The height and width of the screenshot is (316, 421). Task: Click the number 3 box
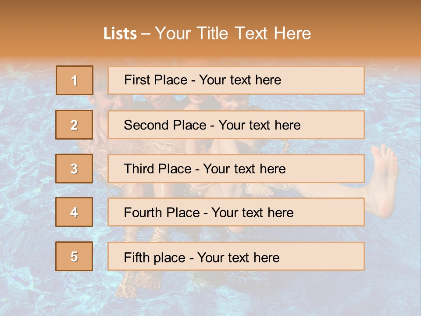[x=74, y=169]
